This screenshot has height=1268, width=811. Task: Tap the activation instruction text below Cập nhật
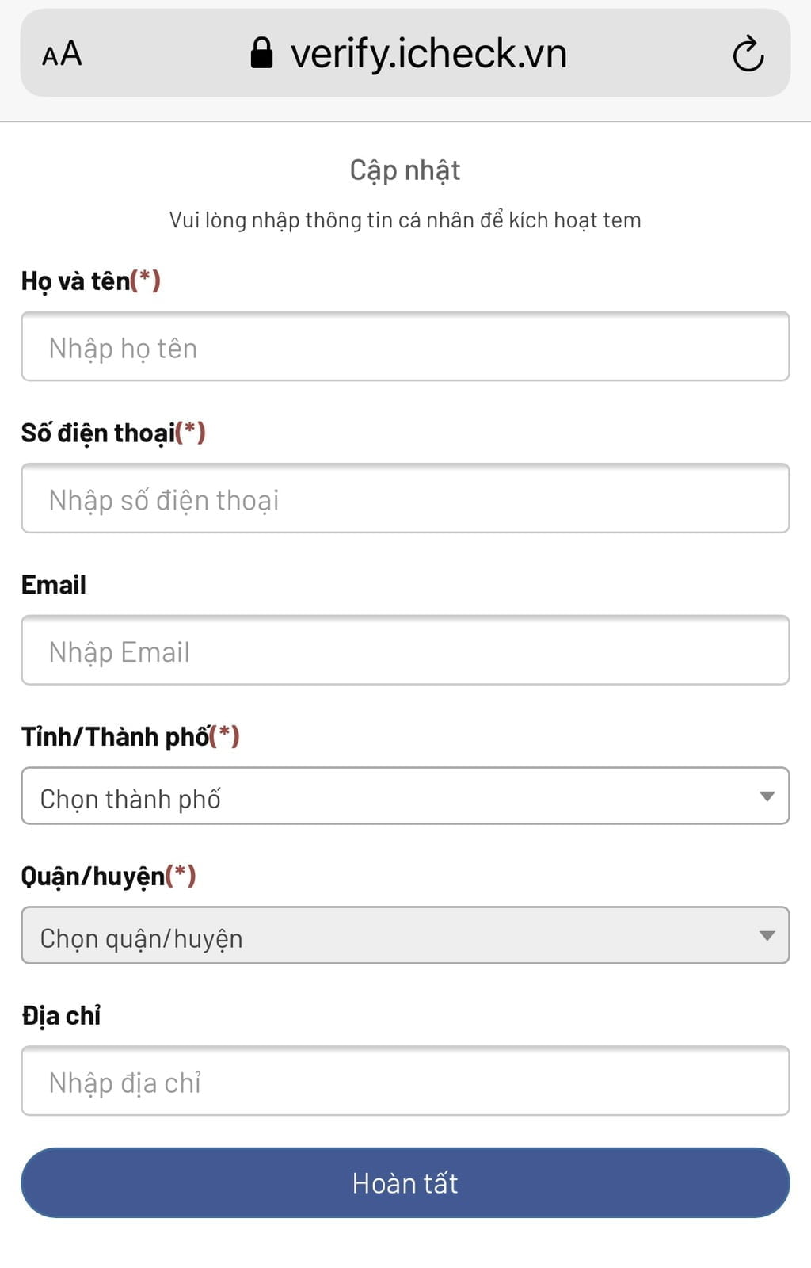(x=405, y=220)
